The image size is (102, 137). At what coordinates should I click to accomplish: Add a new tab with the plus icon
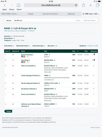90,5
